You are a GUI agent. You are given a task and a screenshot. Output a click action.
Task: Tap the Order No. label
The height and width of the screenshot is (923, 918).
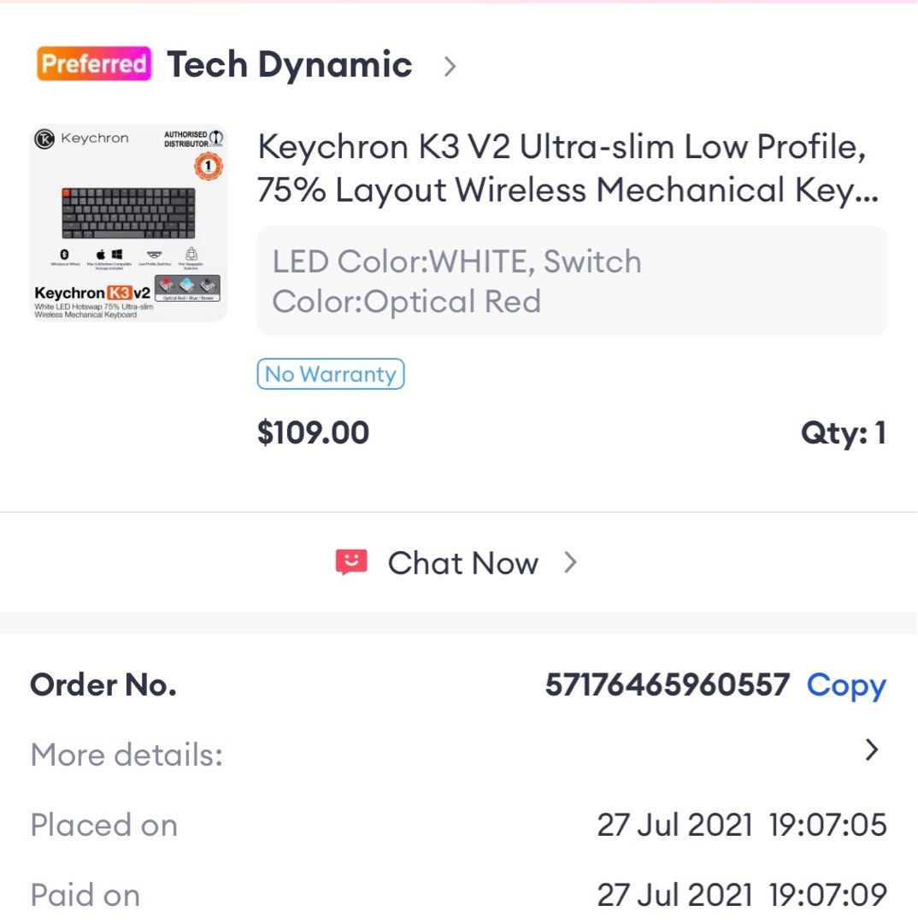pos(102,685)
